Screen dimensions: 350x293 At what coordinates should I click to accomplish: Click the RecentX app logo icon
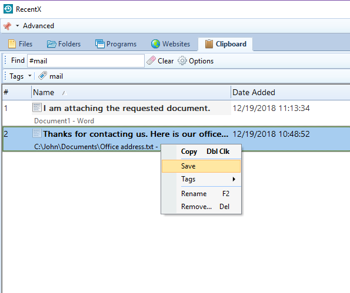click(x=8, y=9)
